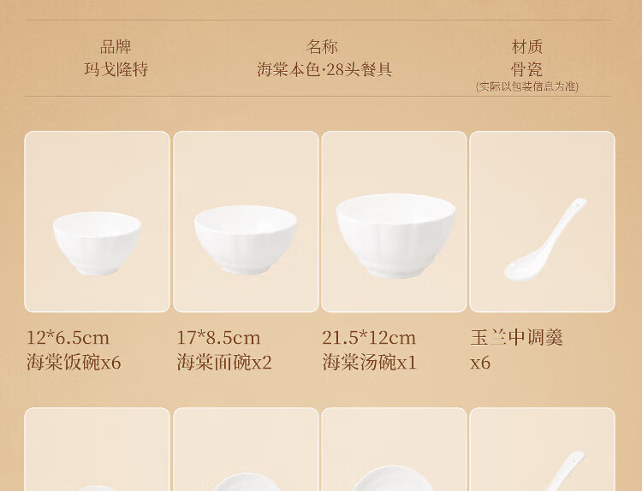Click the 玉兰中调羹 name text
642x491 pixels.
517,338
